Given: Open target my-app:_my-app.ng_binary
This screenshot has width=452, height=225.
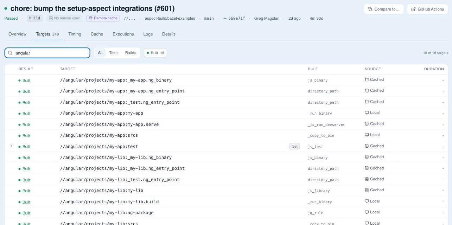Looking at the screenshot, I should point(116,80).
